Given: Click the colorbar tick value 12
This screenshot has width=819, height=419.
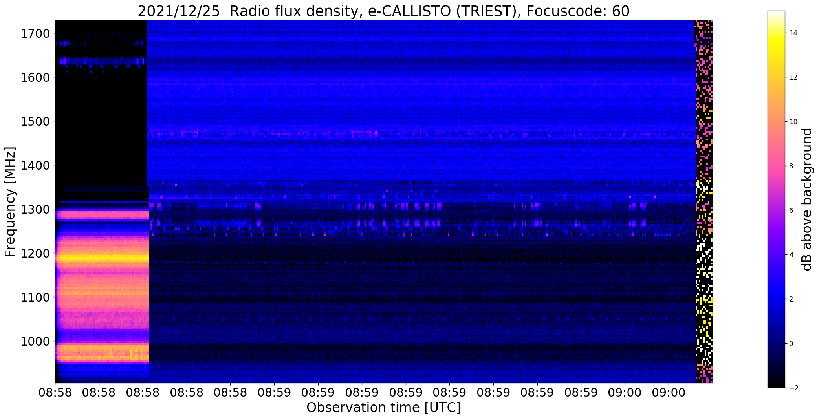Looking at the screenshot, I should click(x=793, y=77).
